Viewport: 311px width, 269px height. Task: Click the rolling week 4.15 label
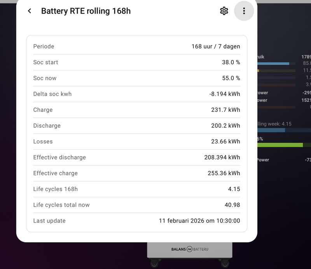tap(274, 124)
